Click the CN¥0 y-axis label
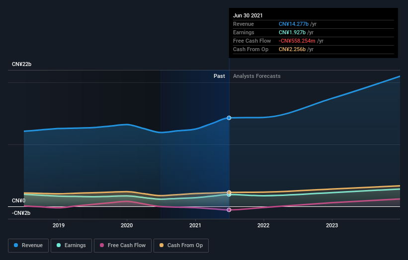The image size is (408, 260). tap(18, 200)
